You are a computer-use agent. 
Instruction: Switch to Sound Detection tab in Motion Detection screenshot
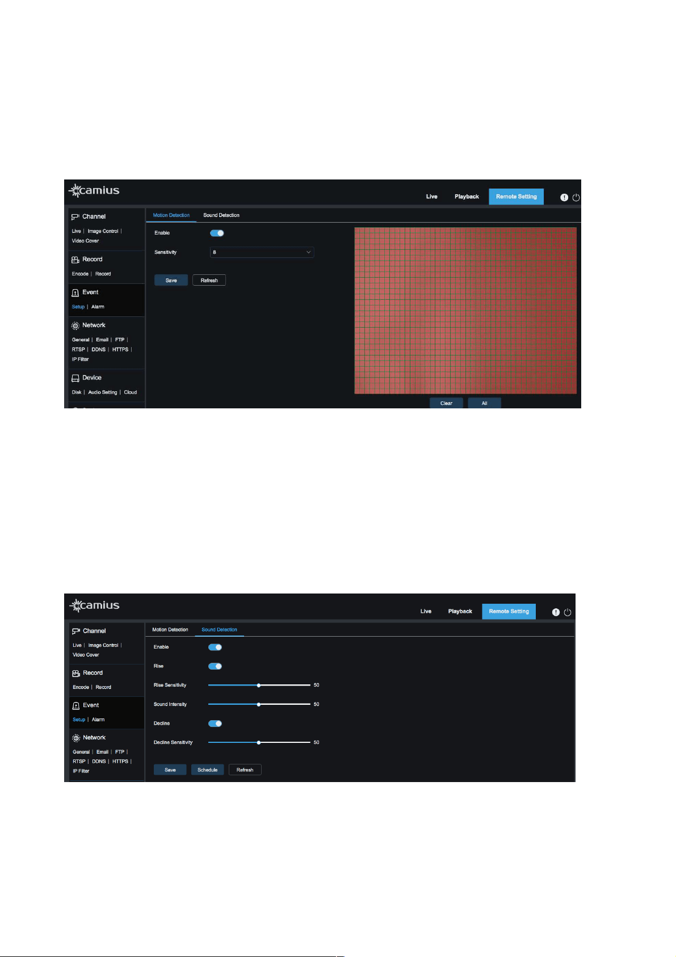coord(221,215)
